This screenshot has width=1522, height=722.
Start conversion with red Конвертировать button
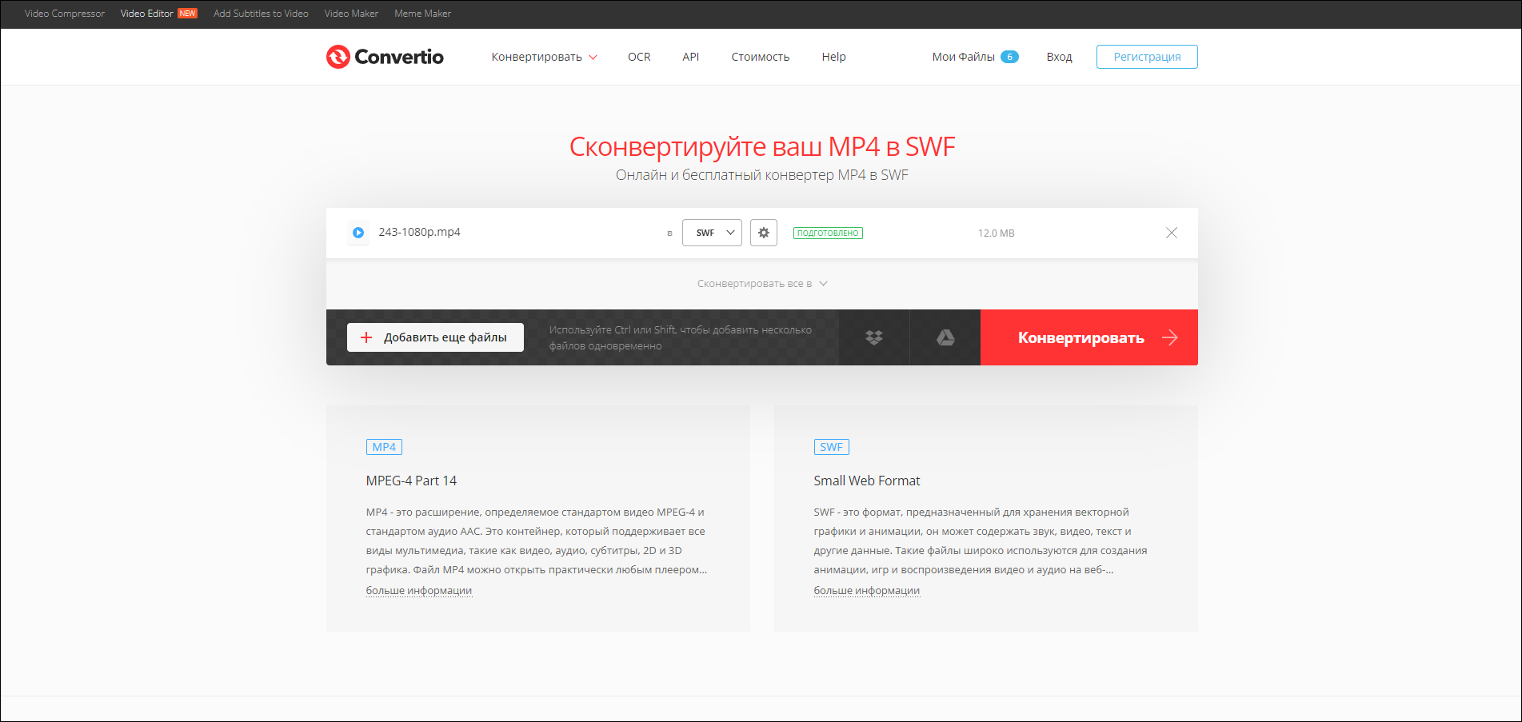point(1089,337)
